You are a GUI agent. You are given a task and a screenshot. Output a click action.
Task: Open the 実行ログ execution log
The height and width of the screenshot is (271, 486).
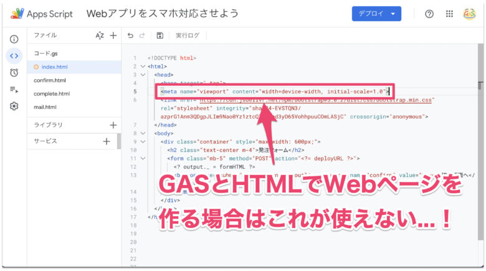pyautogui.click(x=188, y=36)
